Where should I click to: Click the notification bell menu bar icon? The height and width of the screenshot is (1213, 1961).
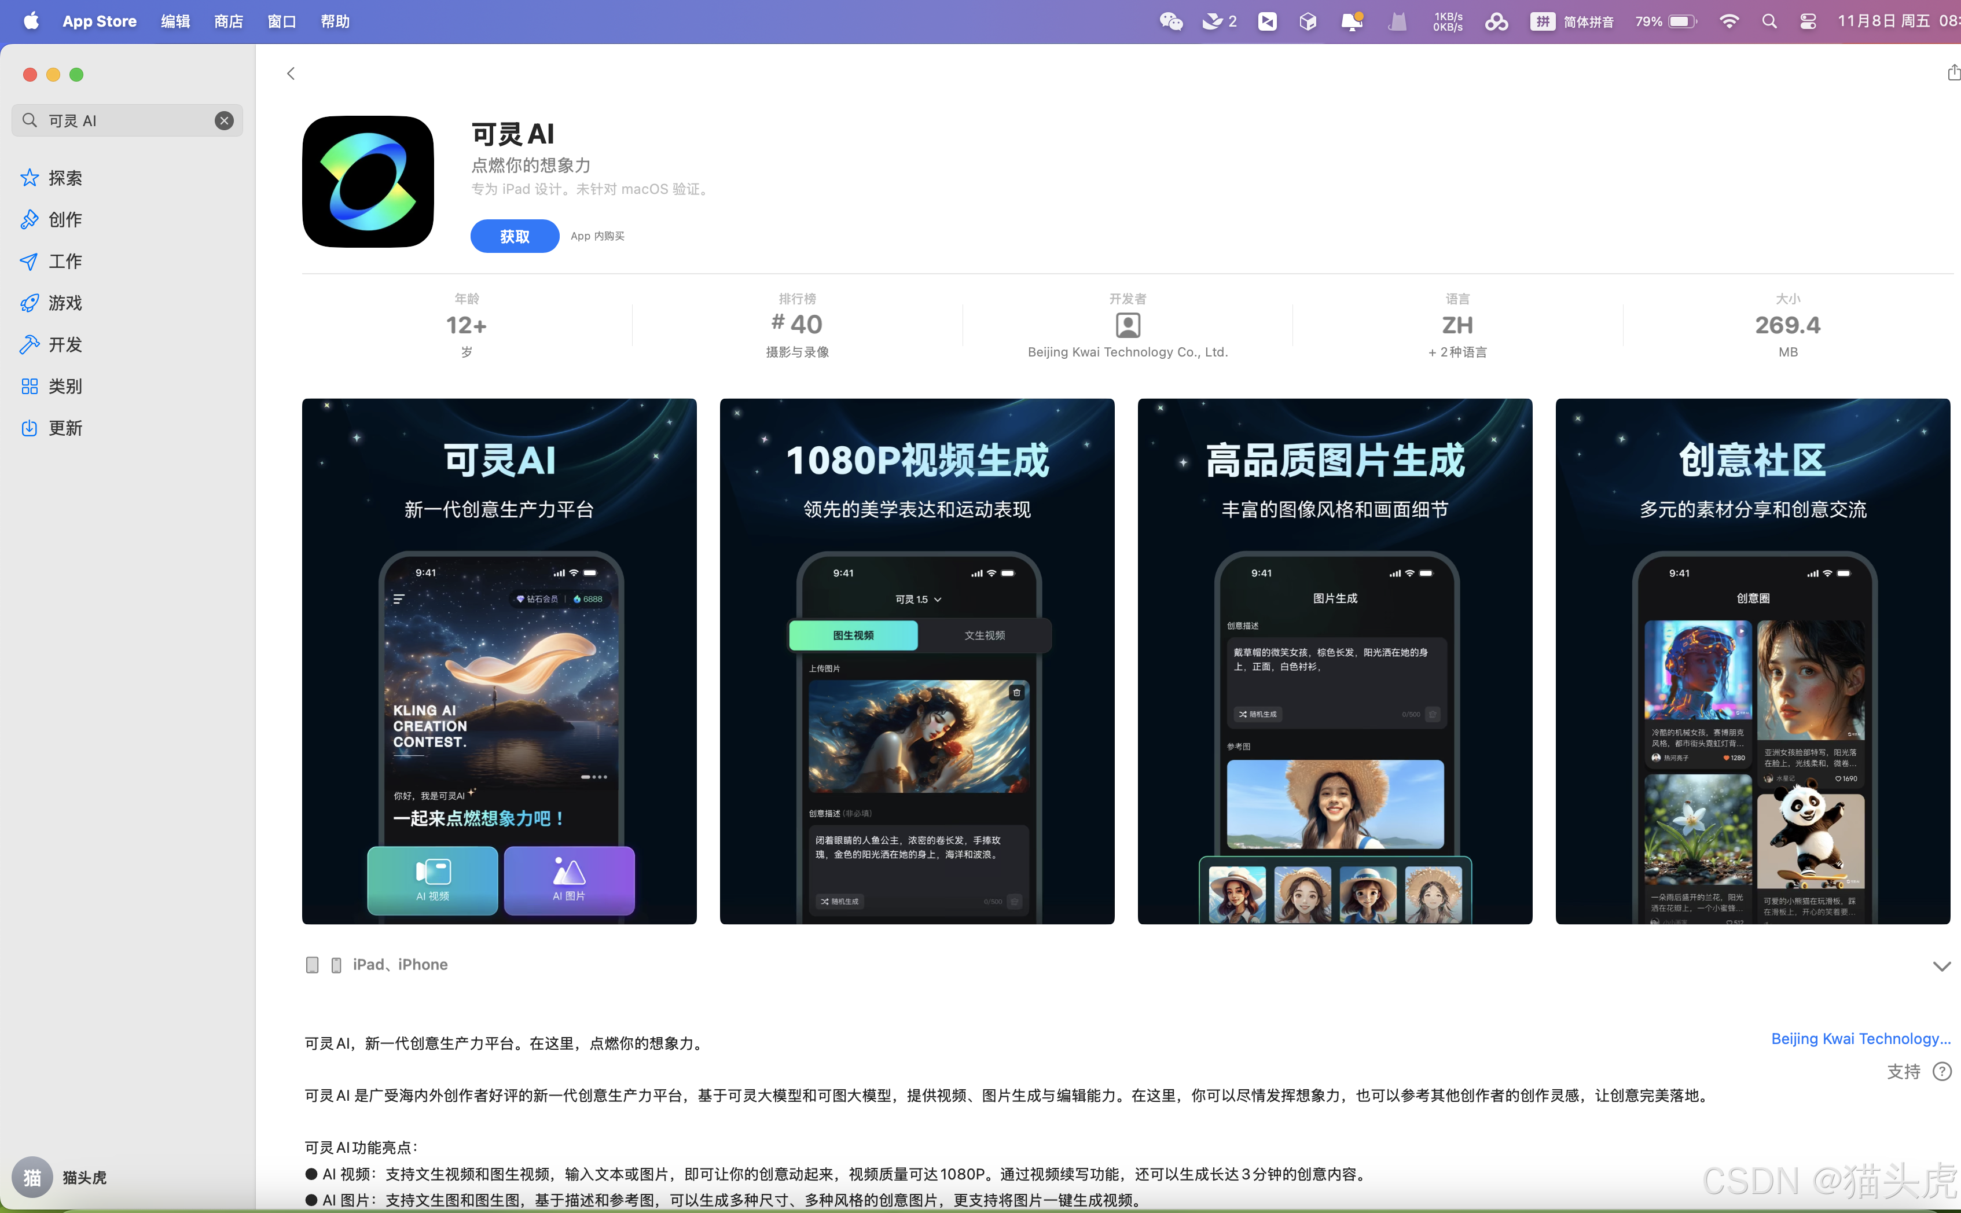tap(1352, 21)
